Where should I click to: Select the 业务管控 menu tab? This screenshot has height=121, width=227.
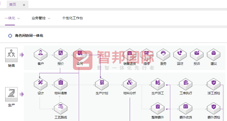point(39,18)
